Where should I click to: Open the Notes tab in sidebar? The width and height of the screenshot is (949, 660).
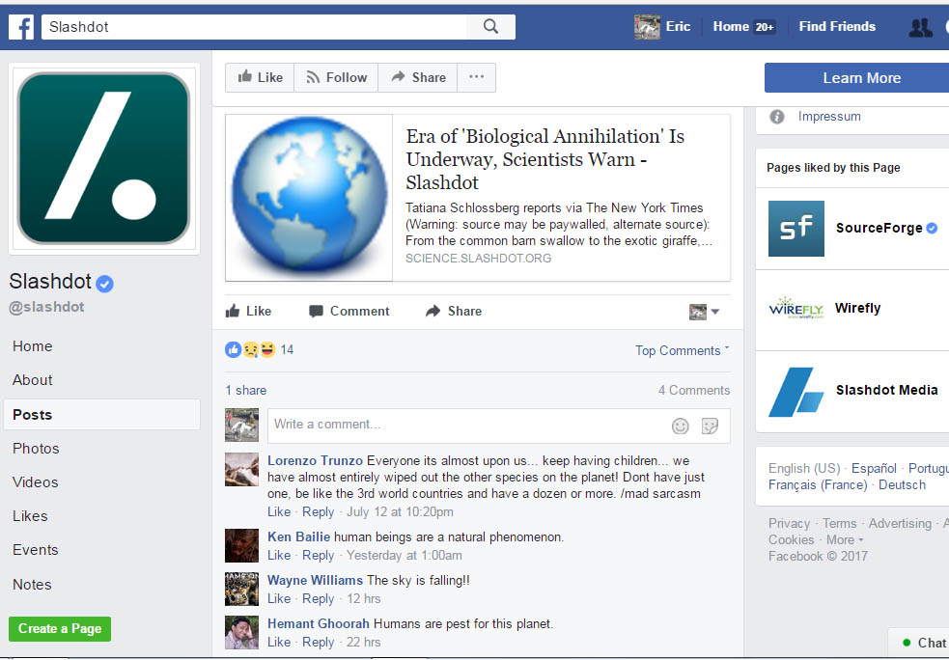[x=32, y=585]
